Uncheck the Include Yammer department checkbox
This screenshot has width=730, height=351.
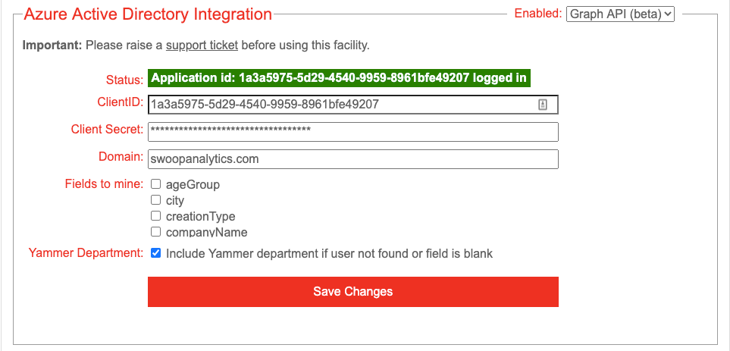point(156,253)
